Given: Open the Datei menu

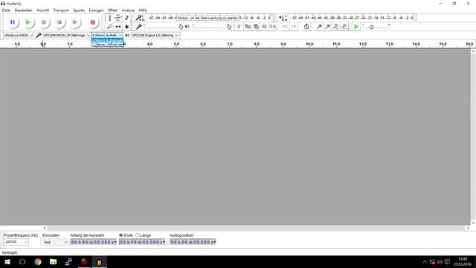Looking at the screenshot, I should pos(6,10).
